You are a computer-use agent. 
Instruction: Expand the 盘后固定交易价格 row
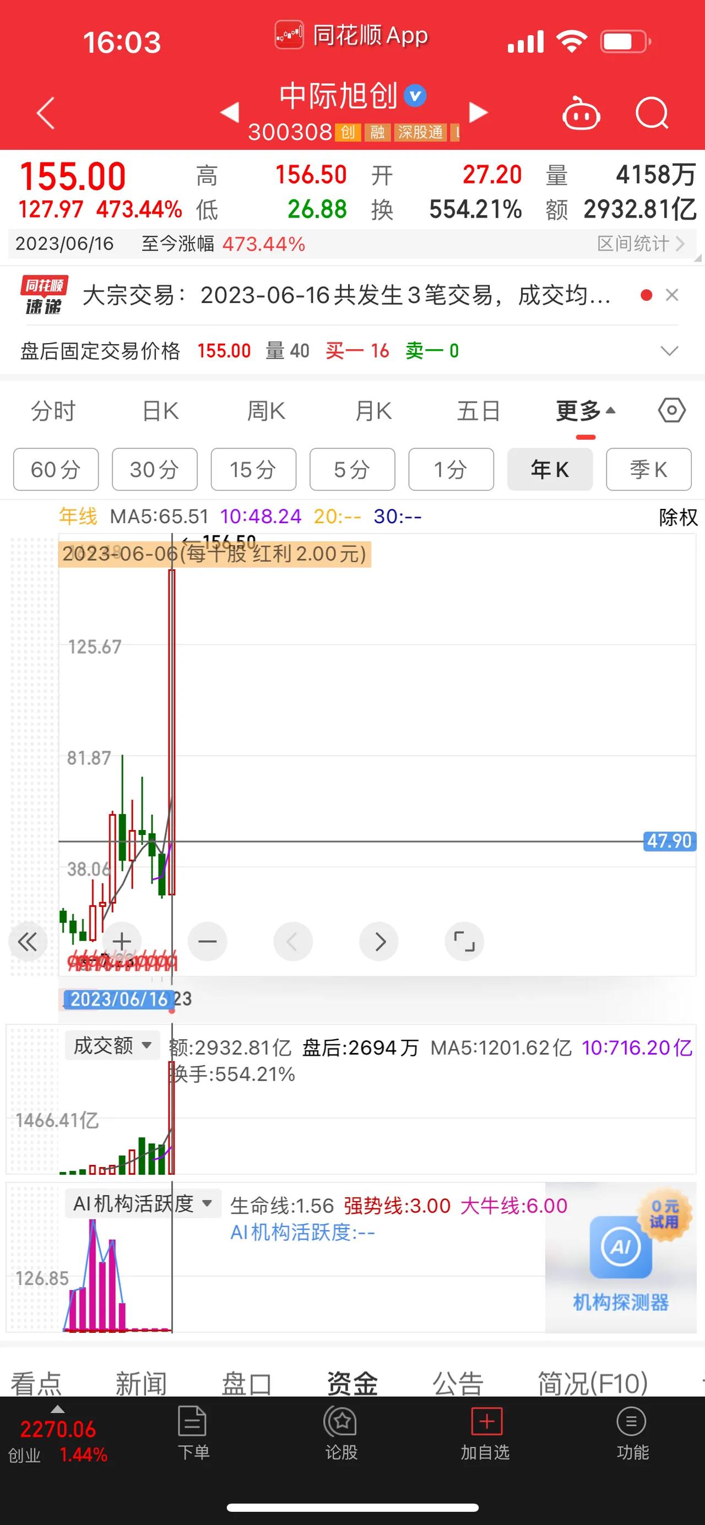(x=669, y=351)
